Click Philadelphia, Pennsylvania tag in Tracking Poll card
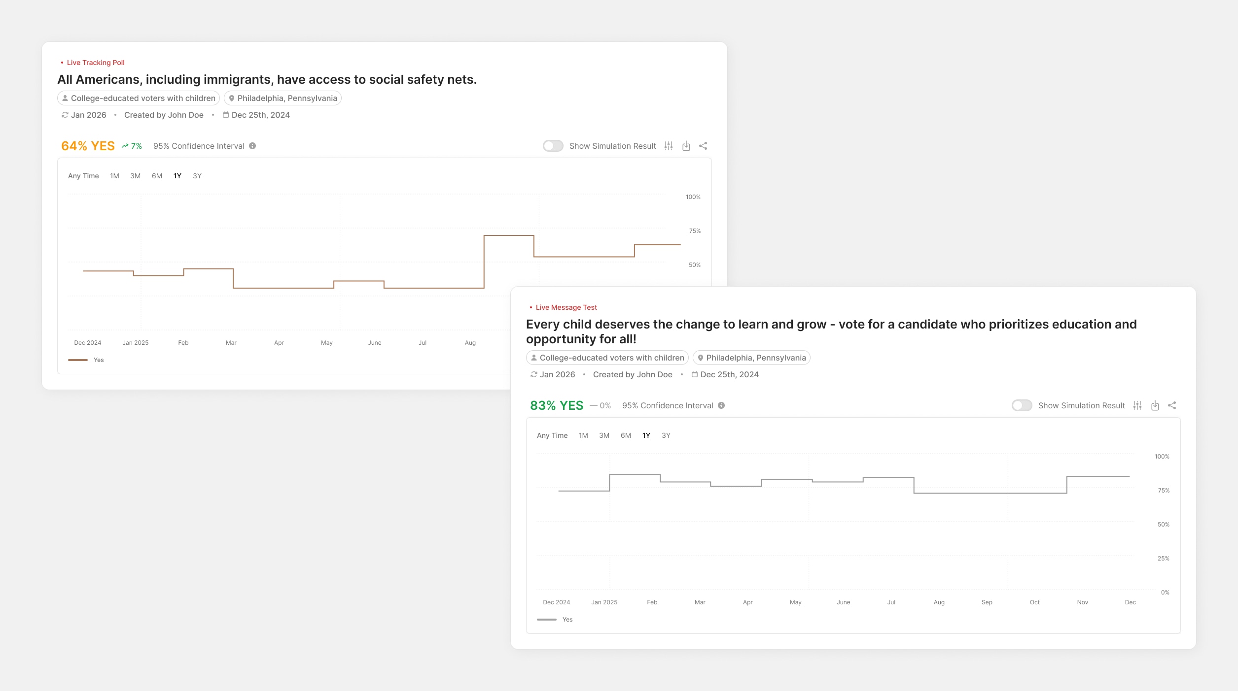Viewport: 1238px width, 691px height. [x=283, y=98]
